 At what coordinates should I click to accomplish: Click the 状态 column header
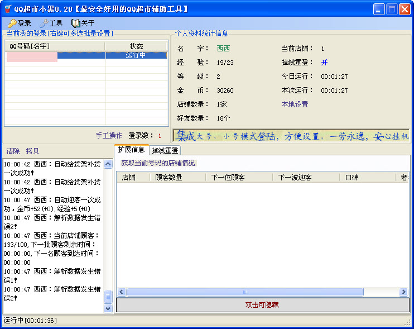(x=136, y=46)
